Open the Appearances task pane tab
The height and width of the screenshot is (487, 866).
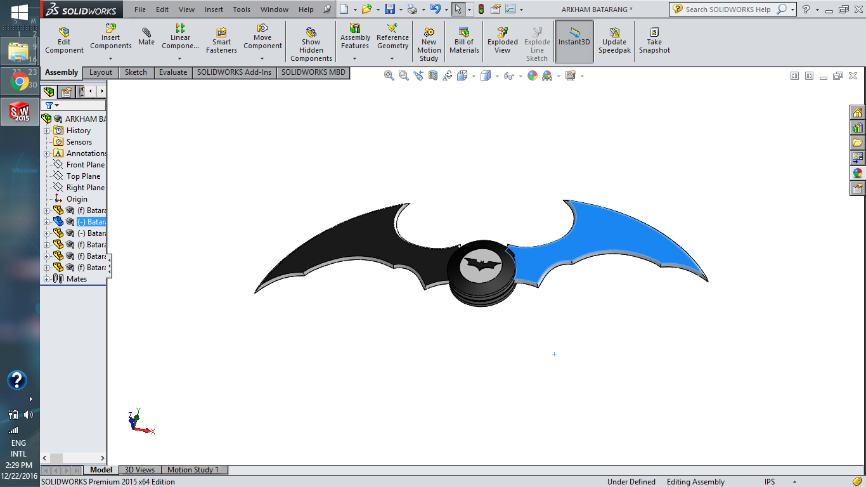pyautogui.click(x=858, y=172)
